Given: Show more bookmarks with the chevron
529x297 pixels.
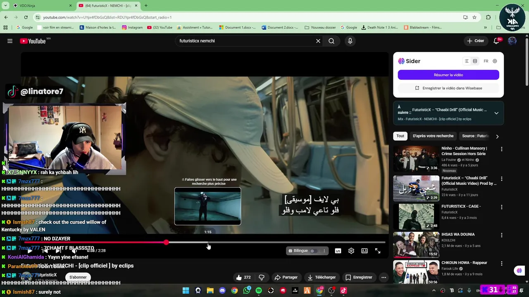Looking at the screenshot, I should (x=485, y=28).
